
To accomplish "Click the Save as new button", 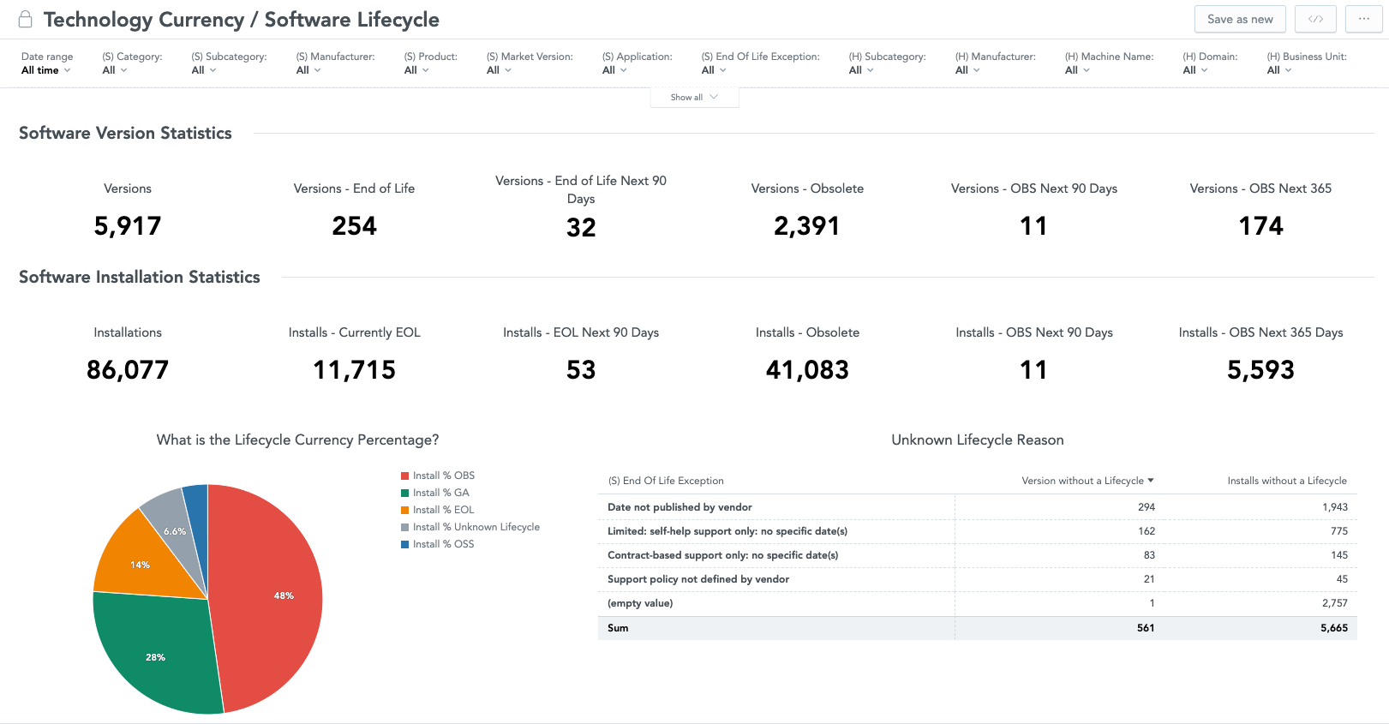I will 1239,19.
